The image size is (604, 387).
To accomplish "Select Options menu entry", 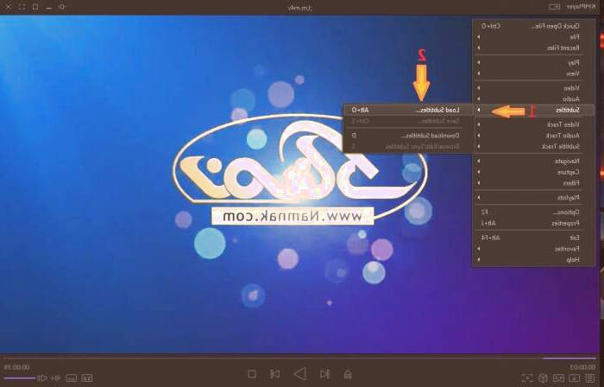I will coord(533,212).
